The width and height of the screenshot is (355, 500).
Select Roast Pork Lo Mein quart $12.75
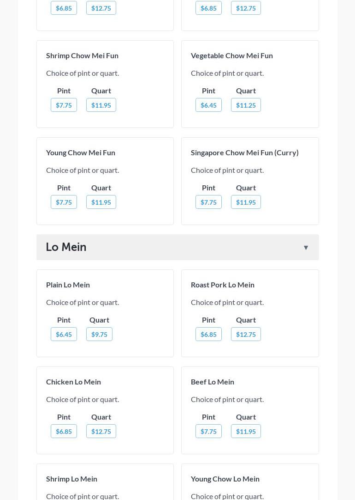246,335
